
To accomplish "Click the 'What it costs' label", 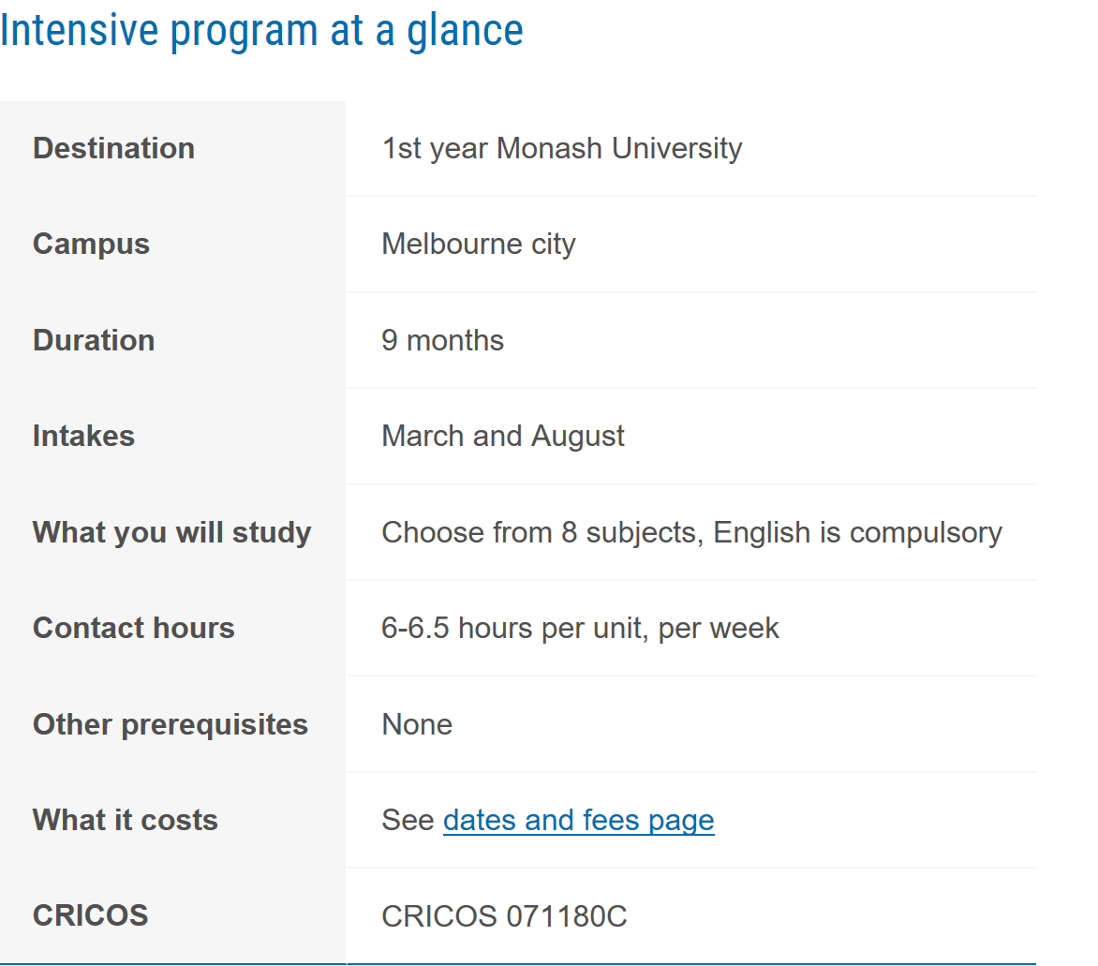I will [125, 820].
